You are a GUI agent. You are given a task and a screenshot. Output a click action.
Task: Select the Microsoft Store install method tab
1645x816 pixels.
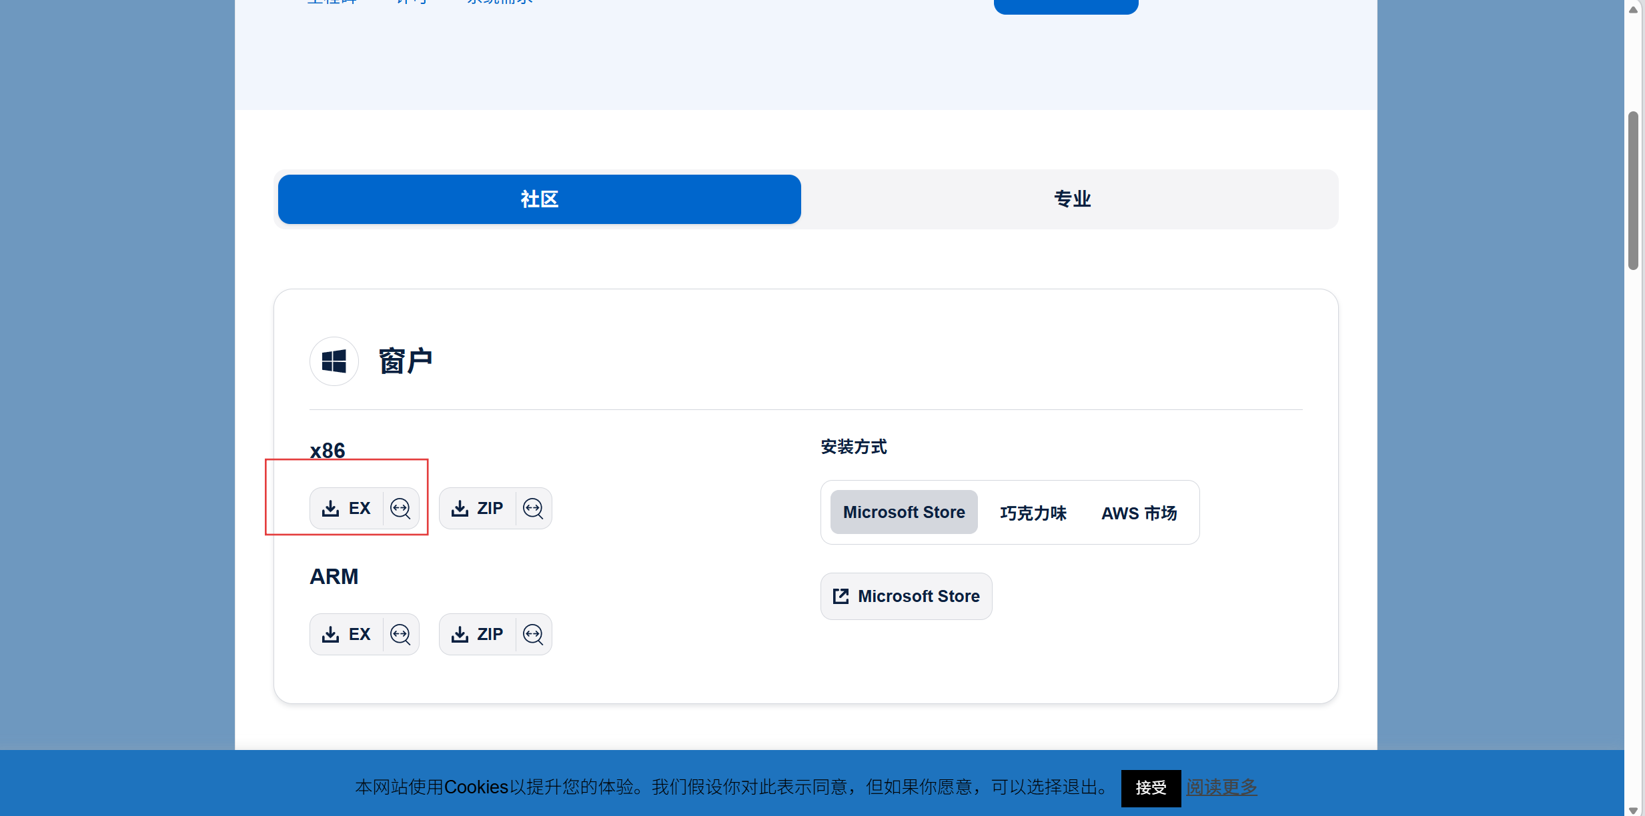click(x=904, y=512)
